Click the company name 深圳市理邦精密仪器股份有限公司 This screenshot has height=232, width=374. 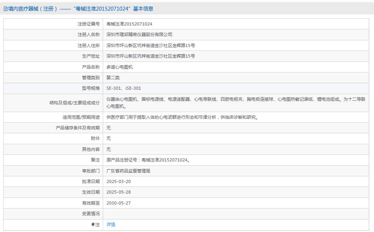click(140, 34)
